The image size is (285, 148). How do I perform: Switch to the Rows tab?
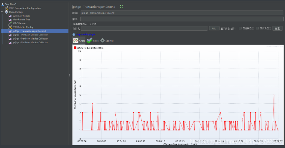tap(93, 41)
